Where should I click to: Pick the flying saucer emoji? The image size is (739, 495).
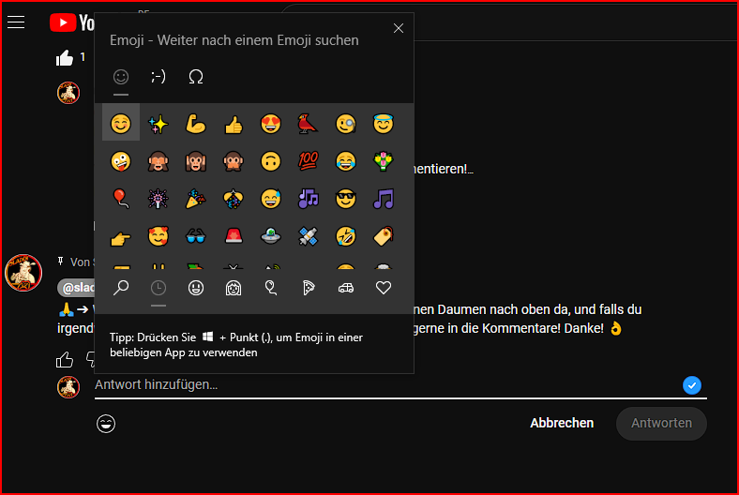[271, 235]
